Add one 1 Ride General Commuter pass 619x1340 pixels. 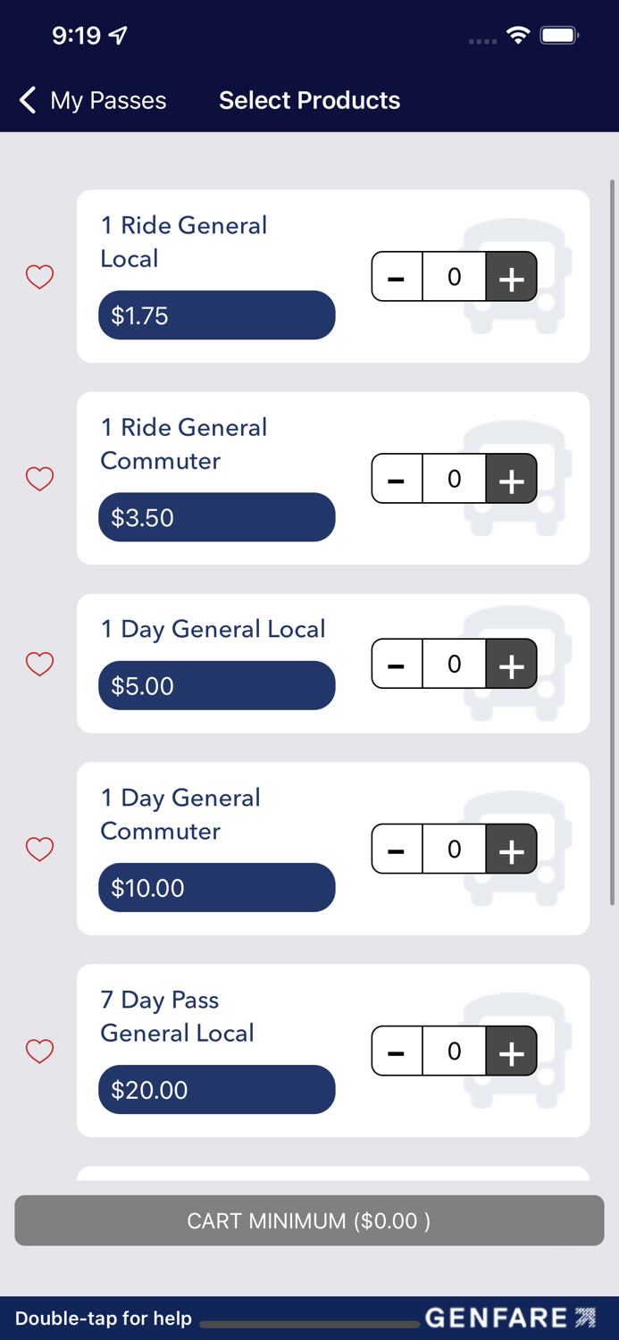(x=511, y=480)
